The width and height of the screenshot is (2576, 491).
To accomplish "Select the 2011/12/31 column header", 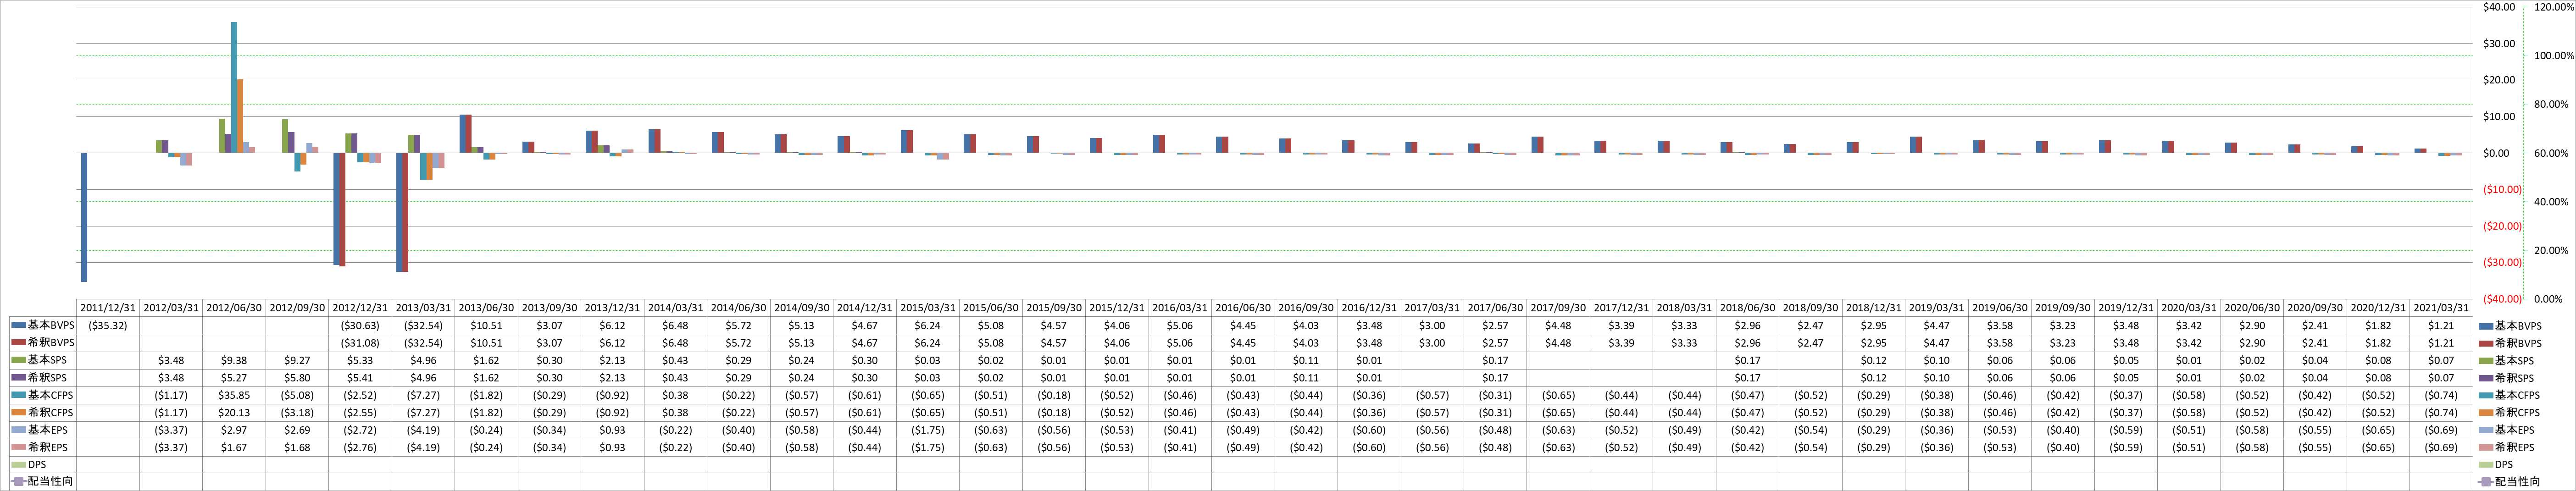I will click(108, 308).
